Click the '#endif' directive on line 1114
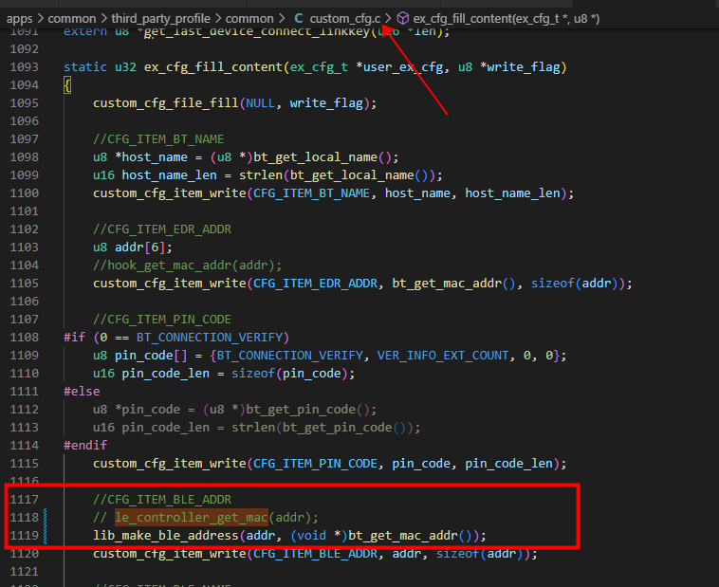Screen dimensions: 719x587 tap(85, 446)
